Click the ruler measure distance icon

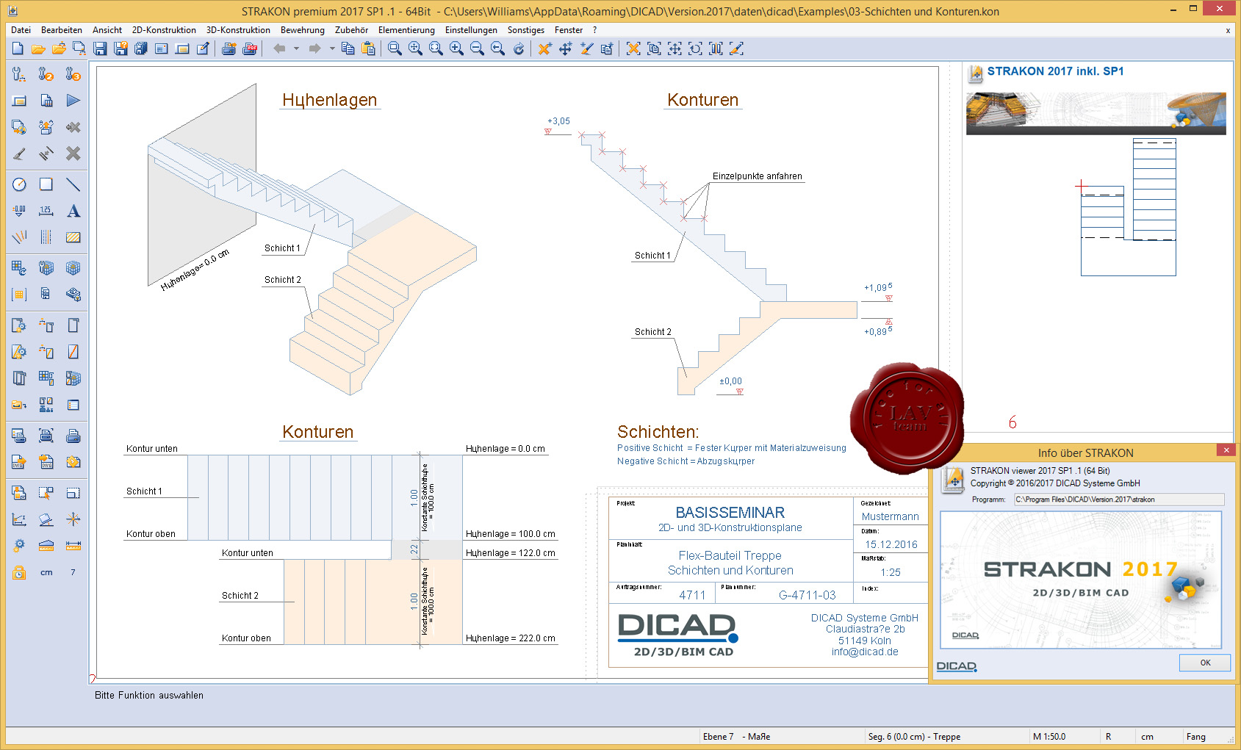(x=73, y=546)
